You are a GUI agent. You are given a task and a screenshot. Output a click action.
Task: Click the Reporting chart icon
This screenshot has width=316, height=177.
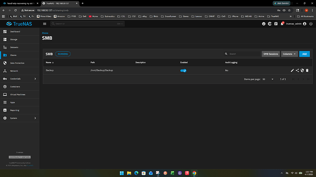coord(5,110)
